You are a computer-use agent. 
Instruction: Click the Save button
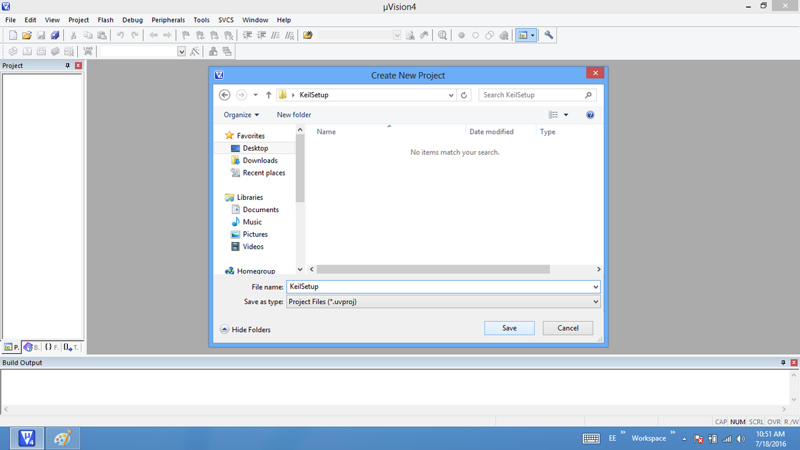tap(509, 328)
